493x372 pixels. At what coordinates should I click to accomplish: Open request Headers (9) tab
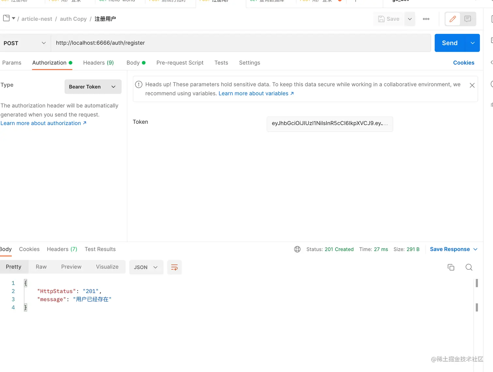pyautogui.click(x=98, y=63)
